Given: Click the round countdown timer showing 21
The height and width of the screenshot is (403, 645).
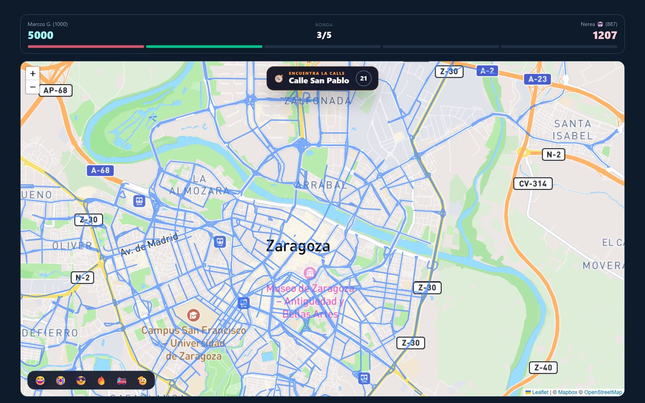Looking at the screenshot, I should [364, 78].
